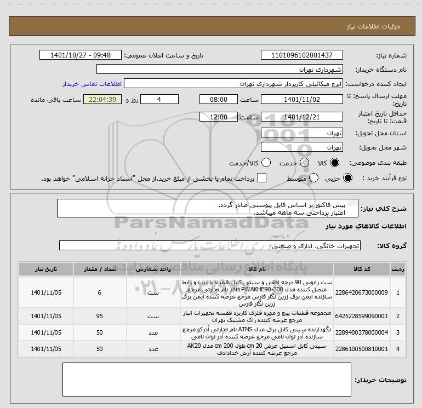Click the واحد شمارش column header
Image resolution: width=422 pixels, height=408 pixels.
(x=153, y=269)
